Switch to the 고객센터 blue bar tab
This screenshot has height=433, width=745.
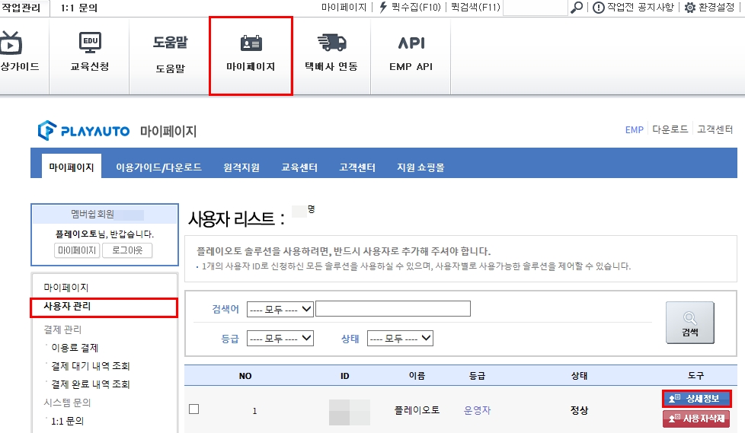tap(357, 167)
